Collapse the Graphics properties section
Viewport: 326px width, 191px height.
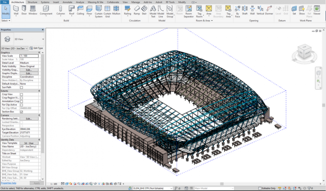39,53
